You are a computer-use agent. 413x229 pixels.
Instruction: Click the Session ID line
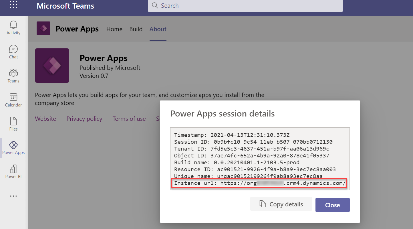click(x=253, y=142)
